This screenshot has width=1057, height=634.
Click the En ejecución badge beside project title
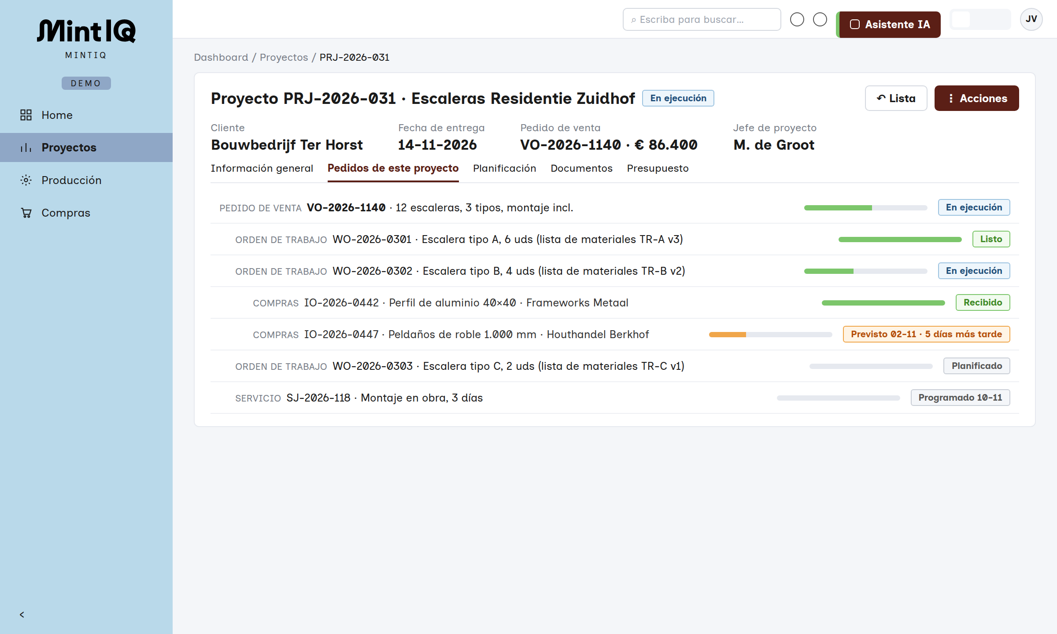(678, 98)
